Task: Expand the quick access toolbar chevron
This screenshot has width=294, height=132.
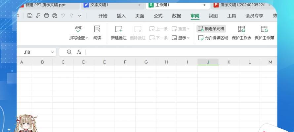Action: point(80,16)
